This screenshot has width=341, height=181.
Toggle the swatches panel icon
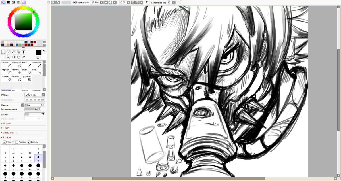coord(23,2)
